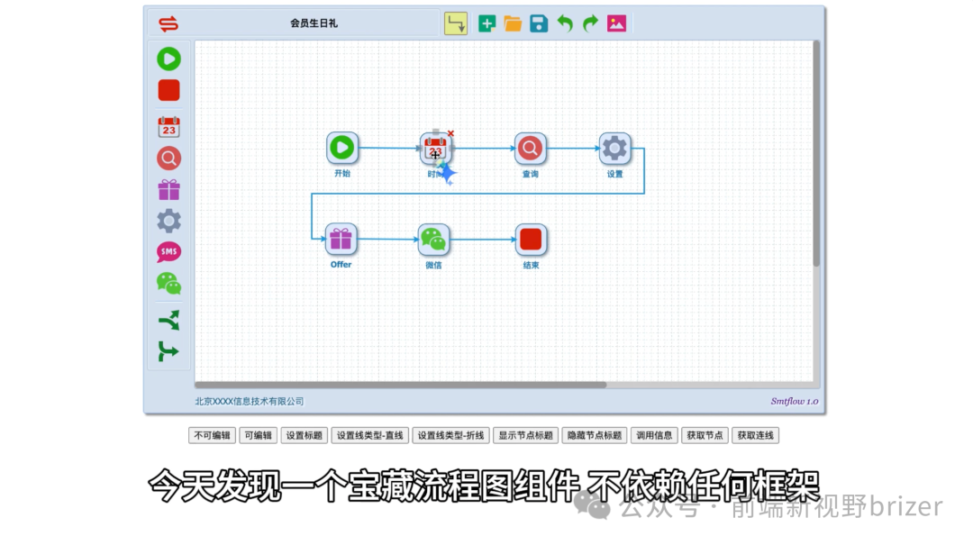Click the 获取节点 button
Viewport: 973px width, 545px height.
click(x=705, y=436)
